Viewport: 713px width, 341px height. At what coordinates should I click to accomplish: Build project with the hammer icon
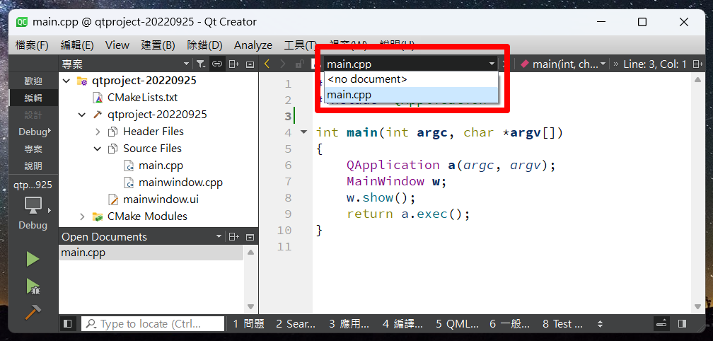[33, 313]
